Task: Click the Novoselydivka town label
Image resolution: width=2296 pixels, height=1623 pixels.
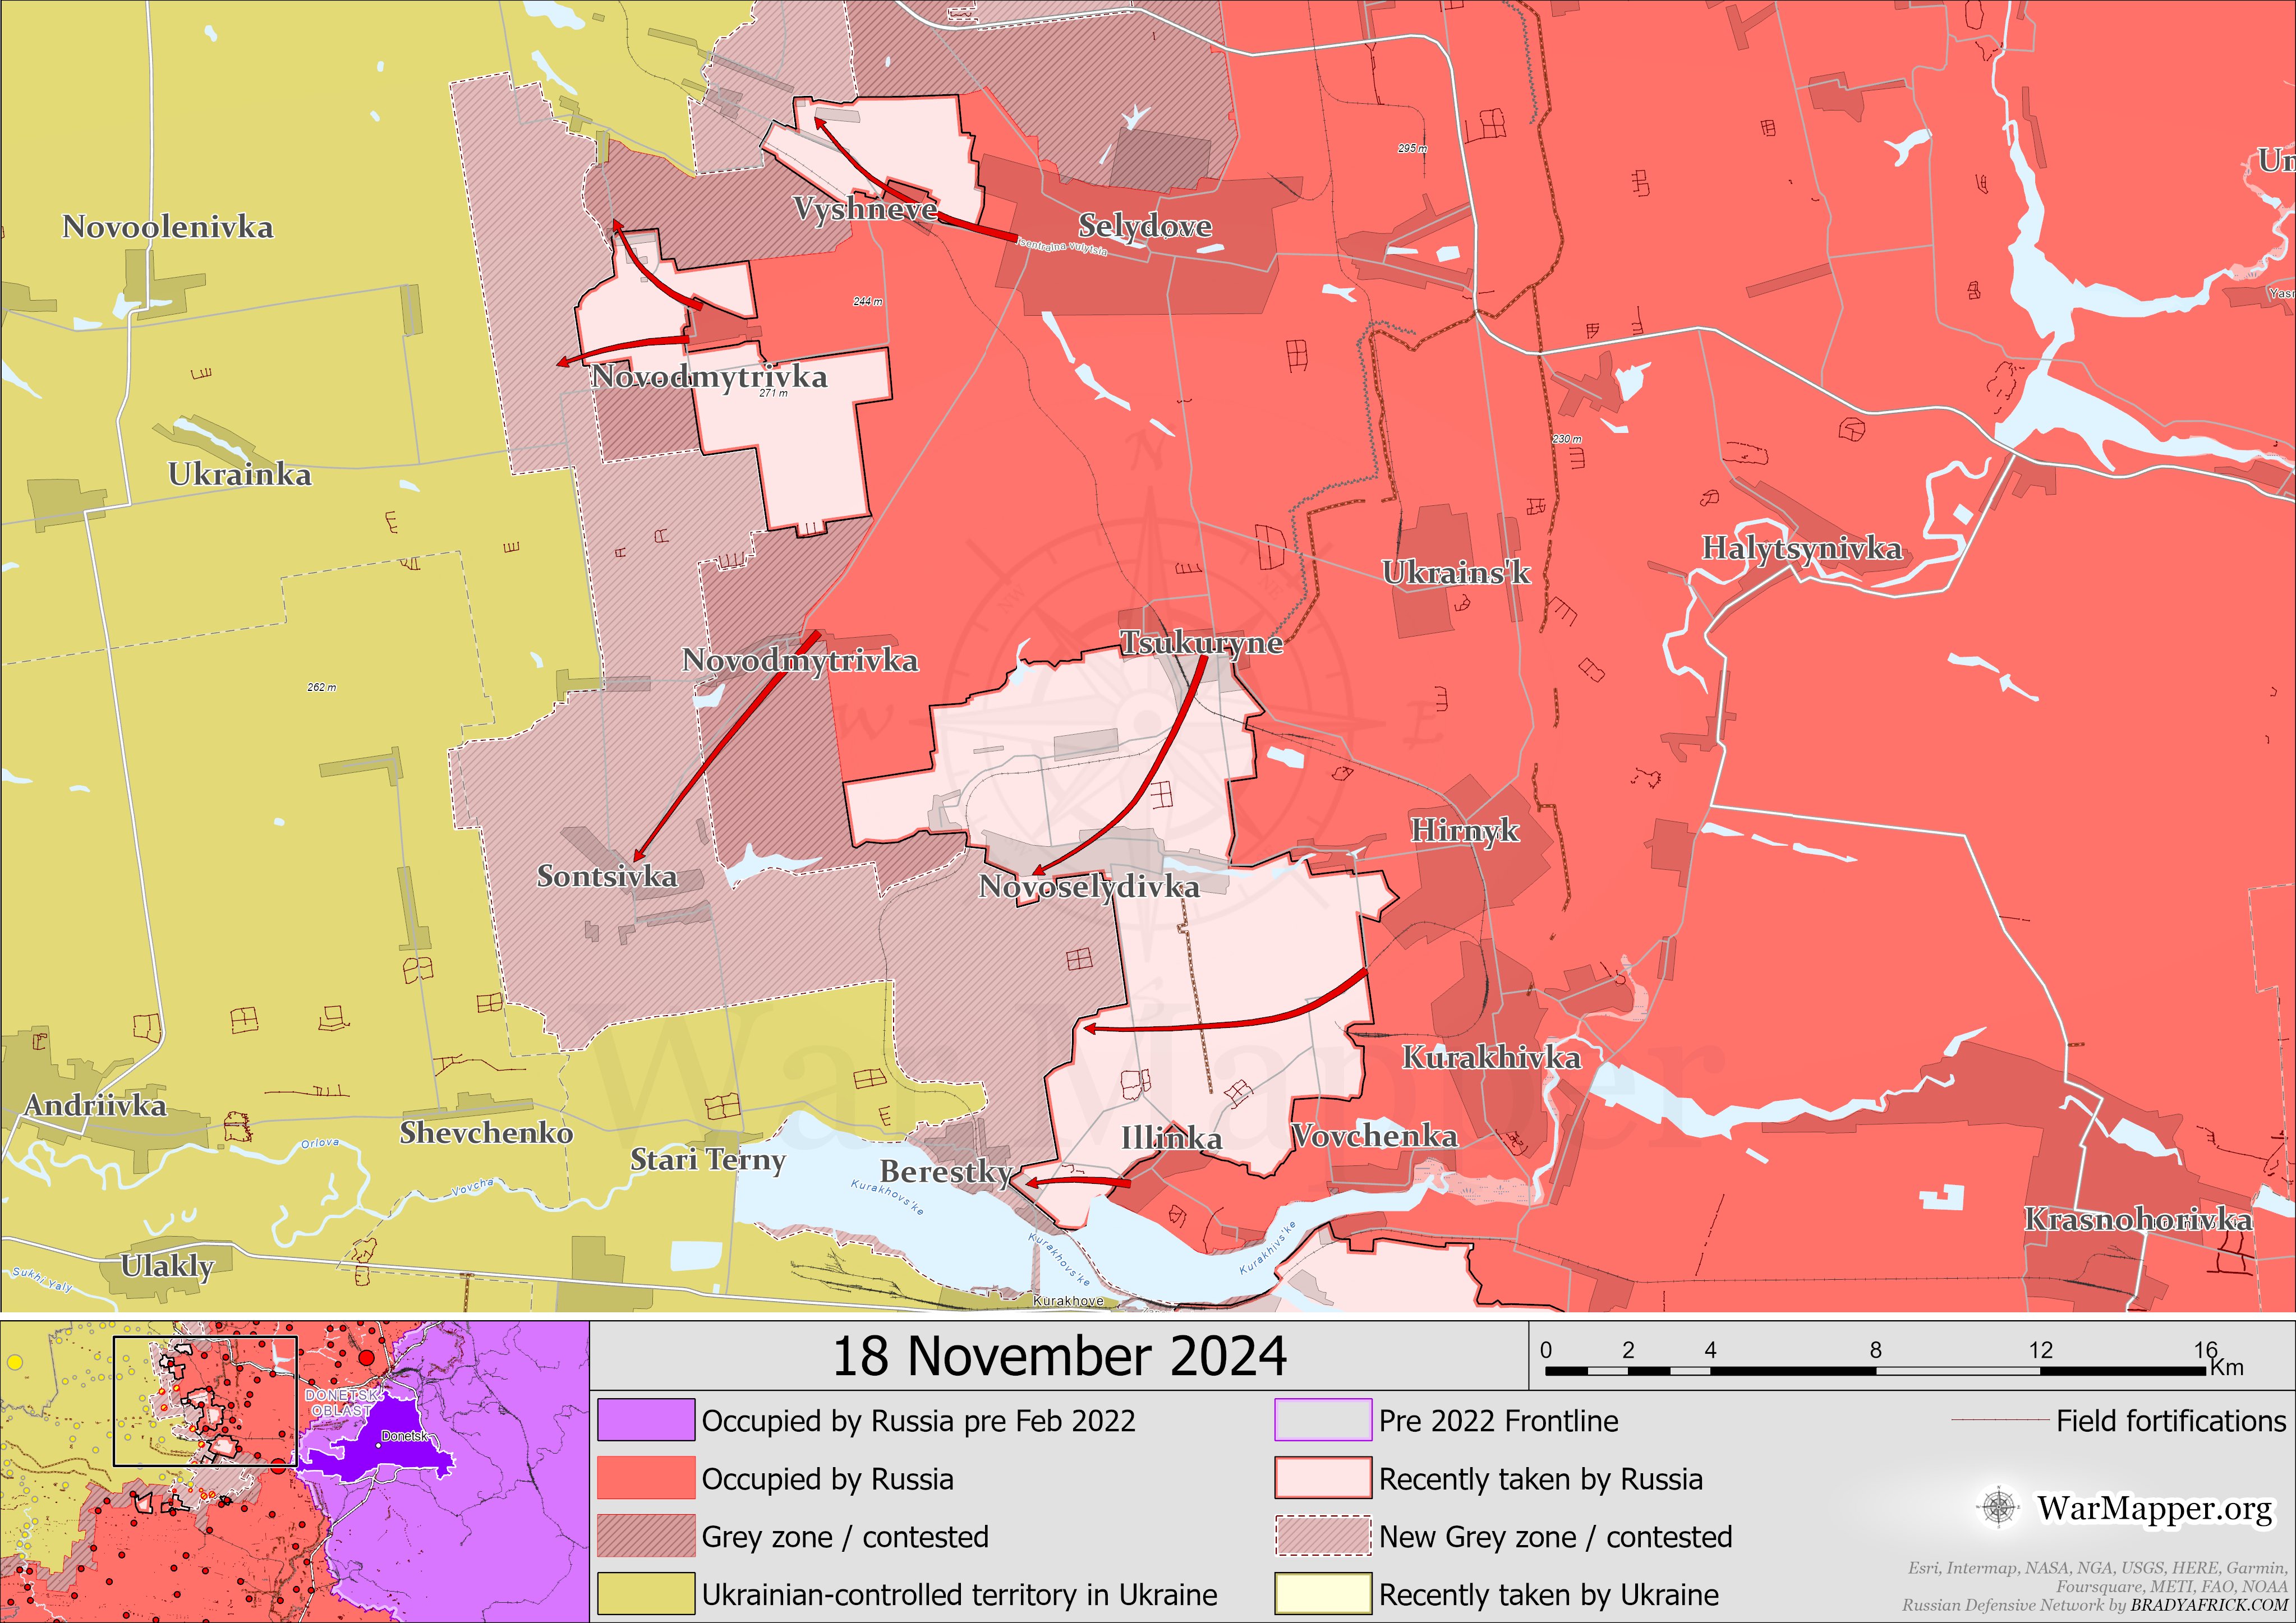Action: pyautogui.click(x=1088, y=887)
